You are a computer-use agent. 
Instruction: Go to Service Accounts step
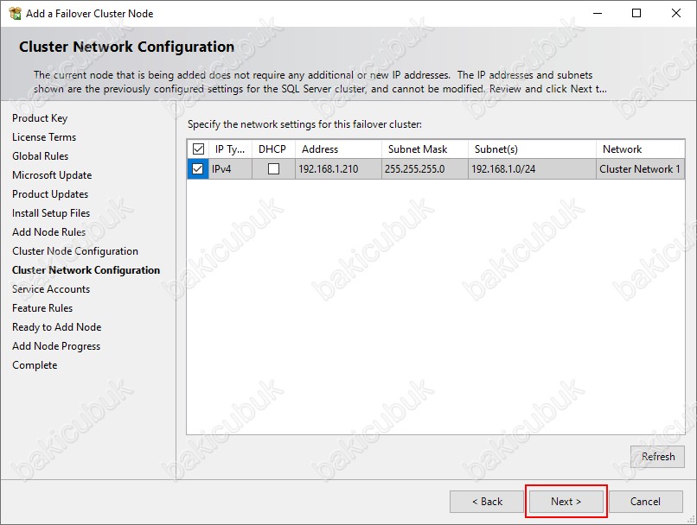point(51,289)
